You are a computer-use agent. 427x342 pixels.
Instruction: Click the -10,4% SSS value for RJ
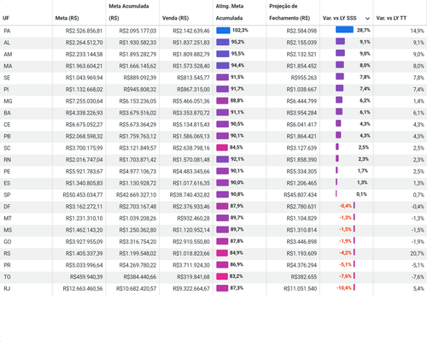[344, 288]
